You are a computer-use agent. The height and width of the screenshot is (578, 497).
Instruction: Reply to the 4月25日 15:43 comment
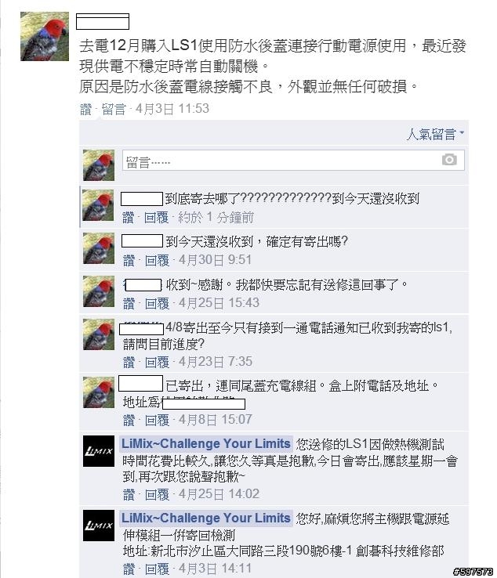tap(157, 303)
